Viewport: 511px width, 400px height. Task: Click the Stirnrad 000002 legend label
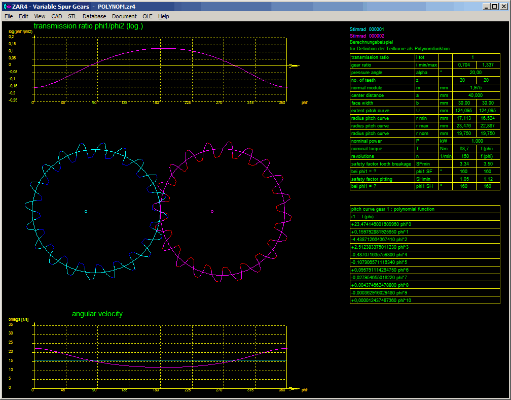coord(367,36)
